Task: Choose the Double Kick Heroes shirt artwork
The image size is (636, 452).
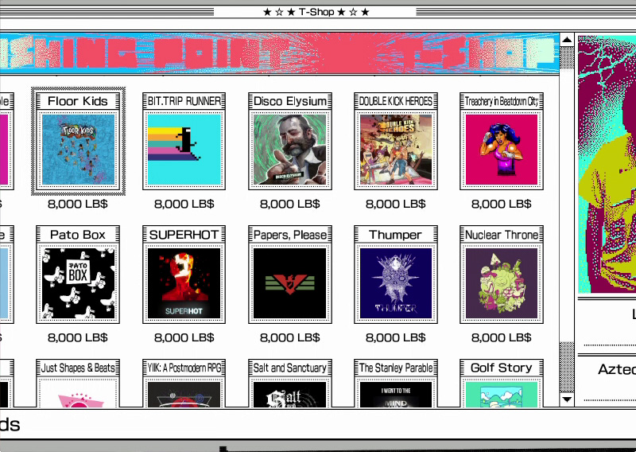Action: point(396,150)
